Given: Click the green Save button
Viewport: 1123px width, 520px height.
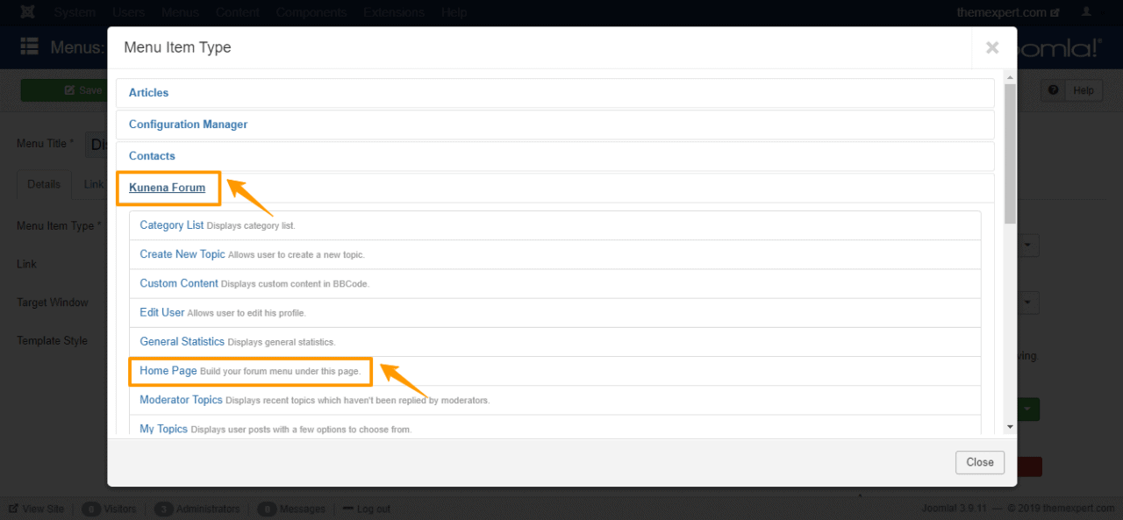Looking at the screenshot, I should (63, 90).
